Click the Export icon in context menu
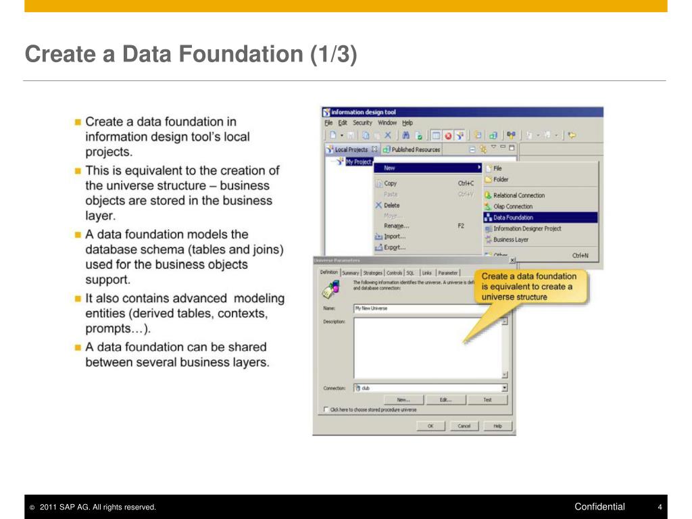This screenshot has height=519, width=692. pyautogui.click(x=378, y=247)
